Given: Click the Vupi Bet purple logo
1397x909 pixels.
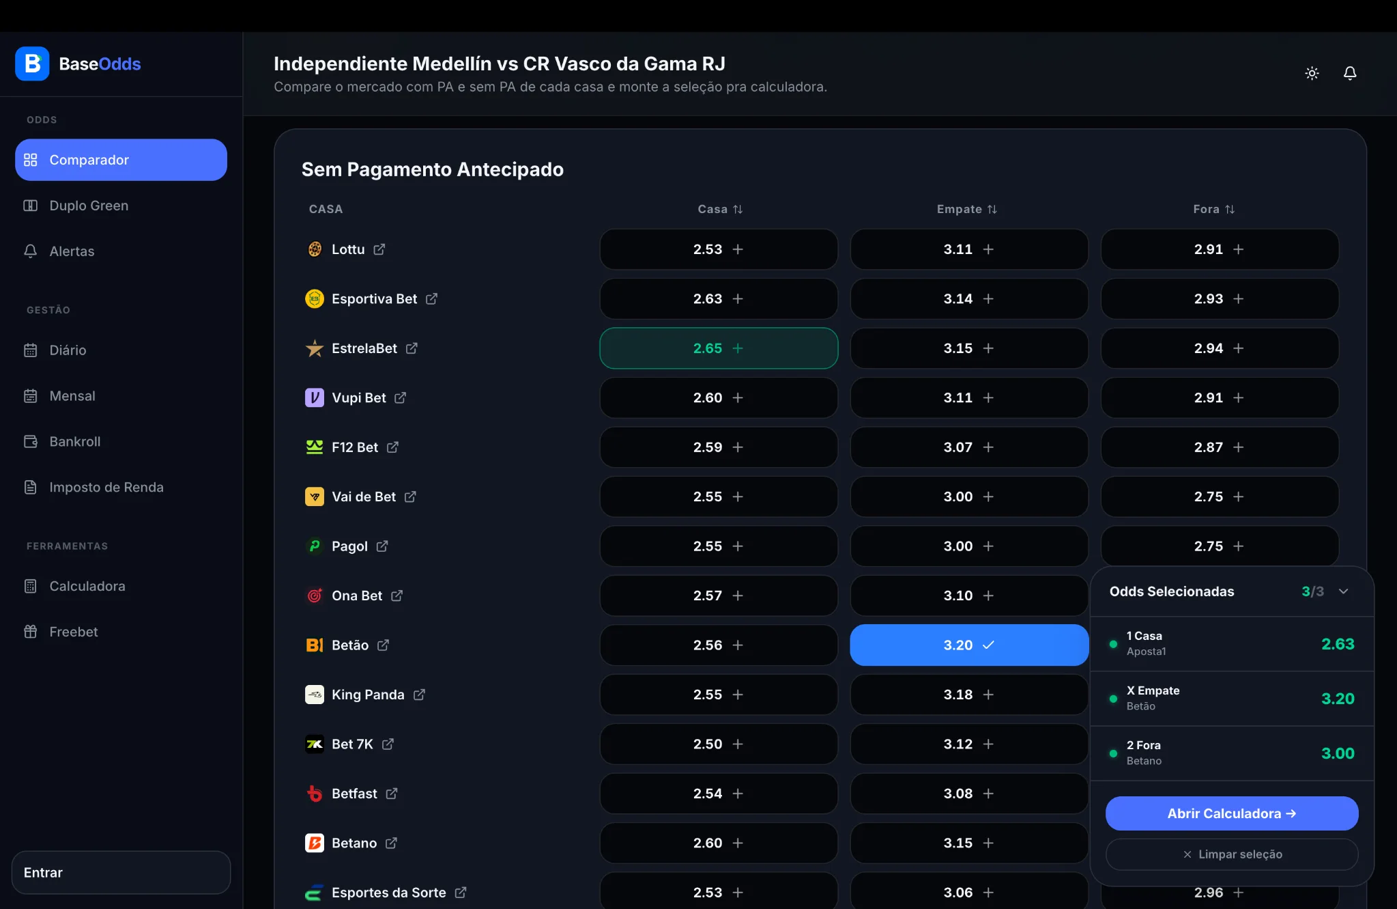Looking at the screenshot, I should [315, 397].
